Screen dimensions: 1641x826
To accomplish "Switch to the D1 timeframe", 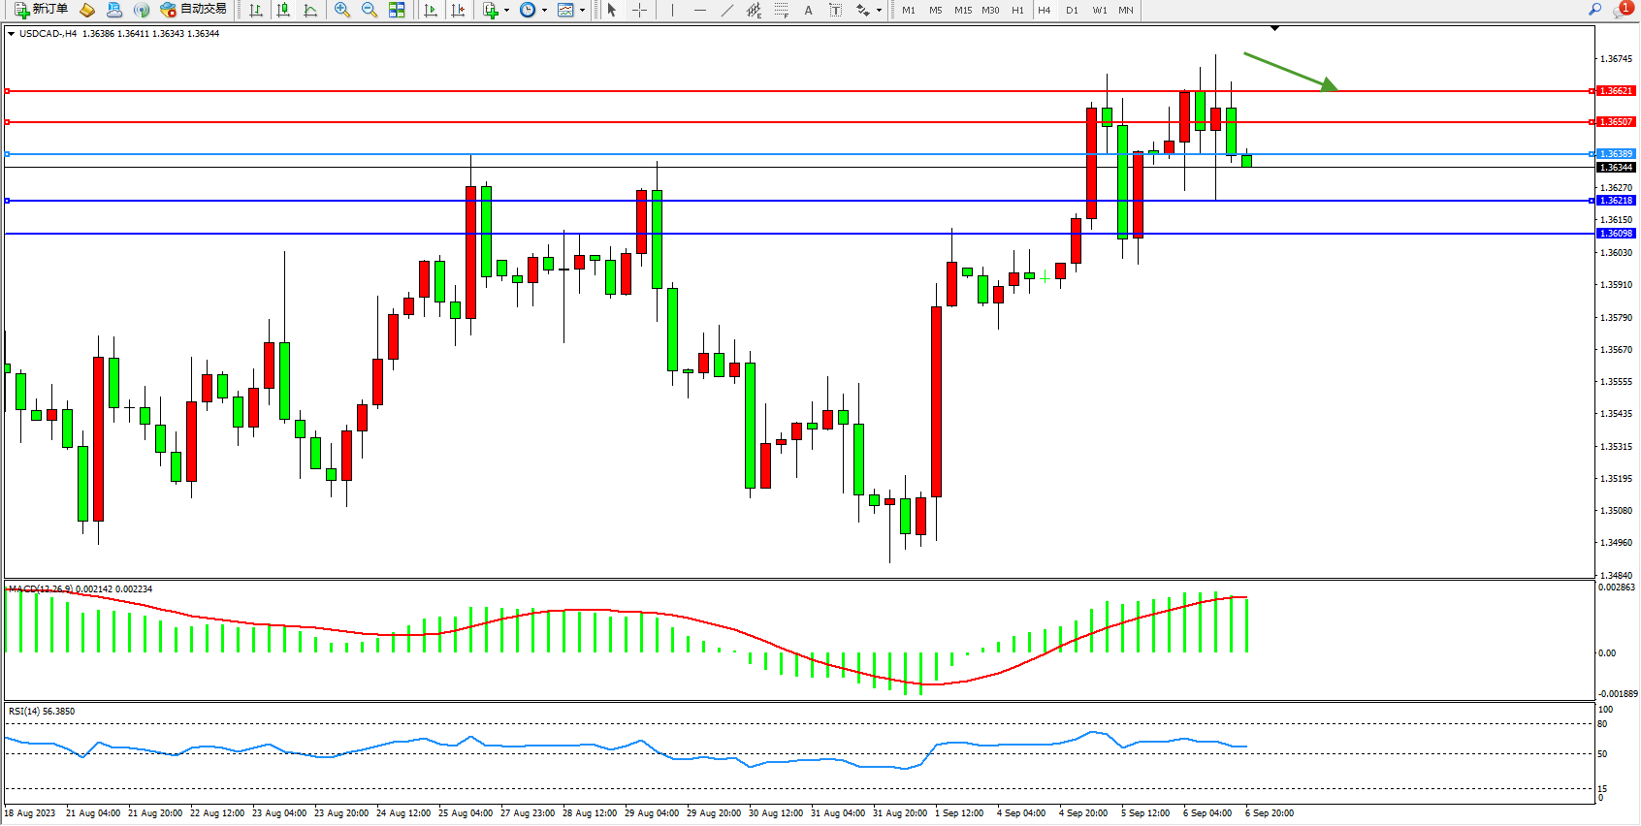I will click(1072, 10).
